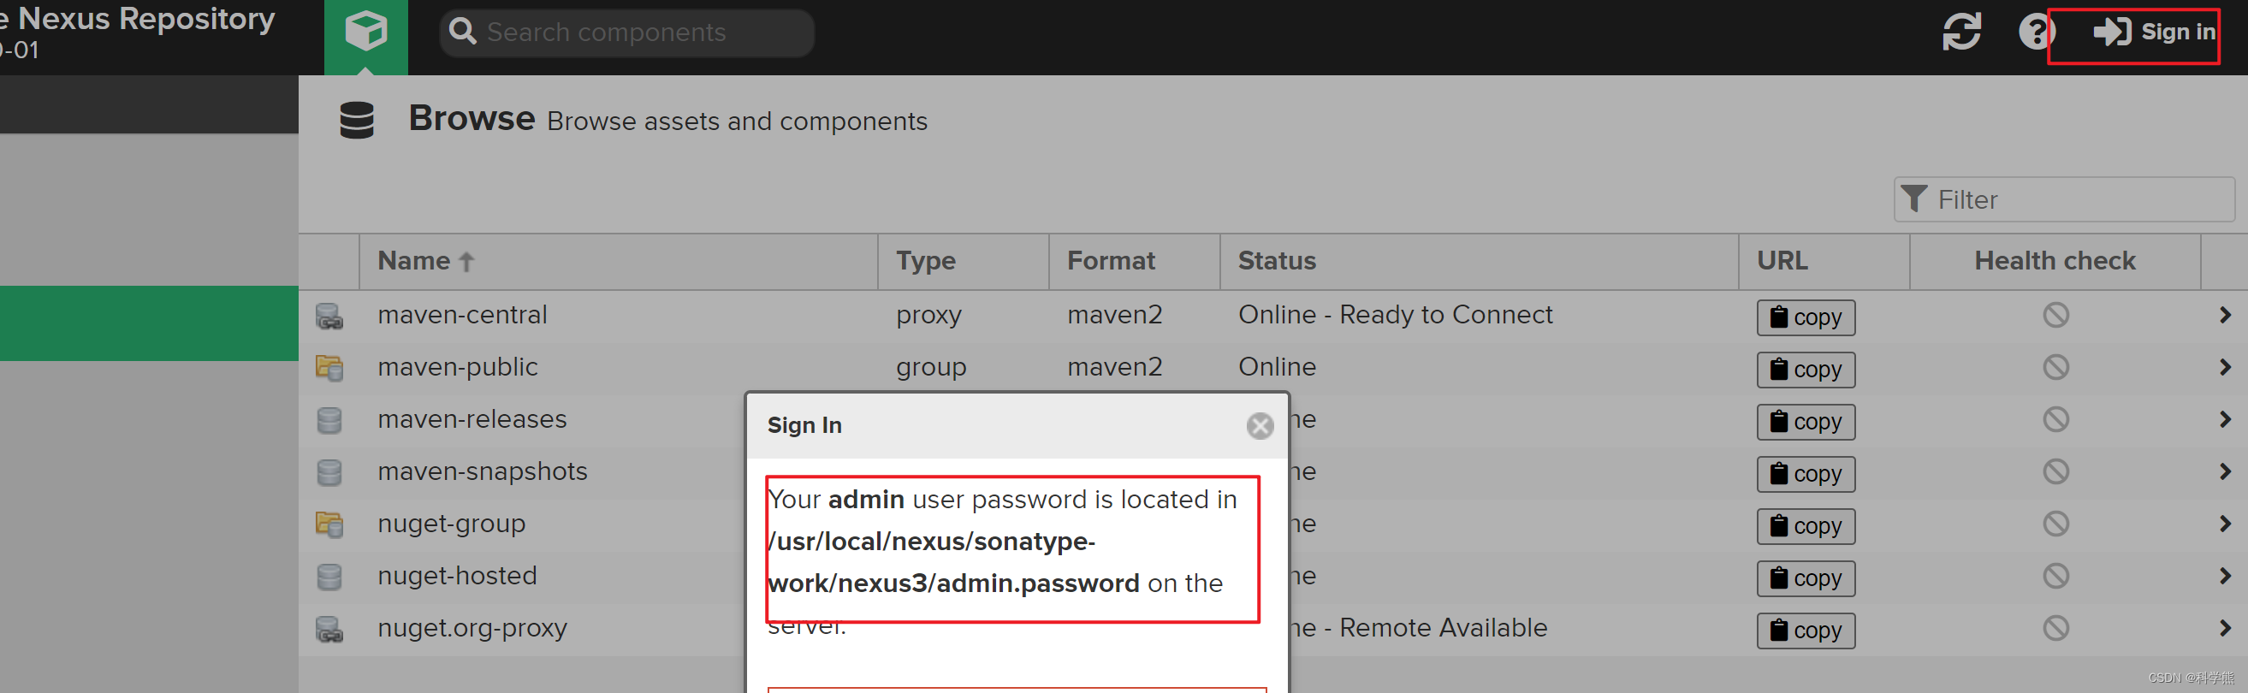Select the maven-central repository name
2248x693 pixels.
click(462, 315)
